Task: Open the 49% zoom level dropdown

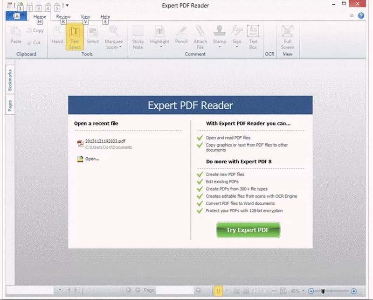Action: coord(303,291)
